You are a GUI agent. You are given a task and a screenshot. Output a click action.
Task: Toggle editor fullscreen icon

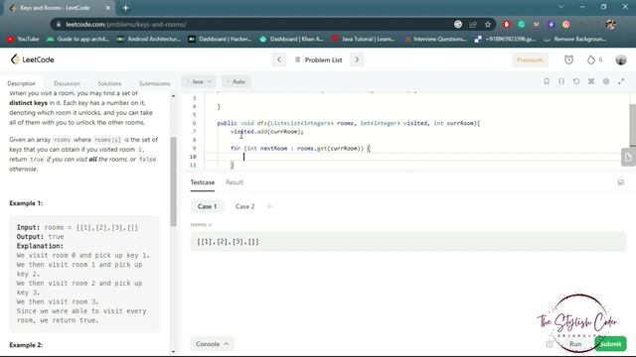(621, 81)
